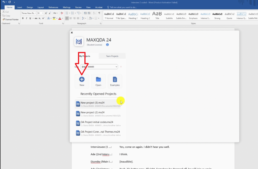Viewport: 258px width, 169px height.
Task: Click the Tell me what you want field
Action: pyautogui.click(x=123, y=7)
